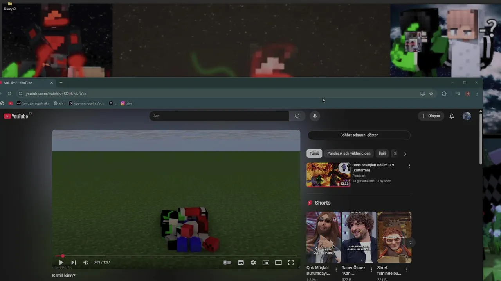Open Chrome three-dot menu

[477, 94]
